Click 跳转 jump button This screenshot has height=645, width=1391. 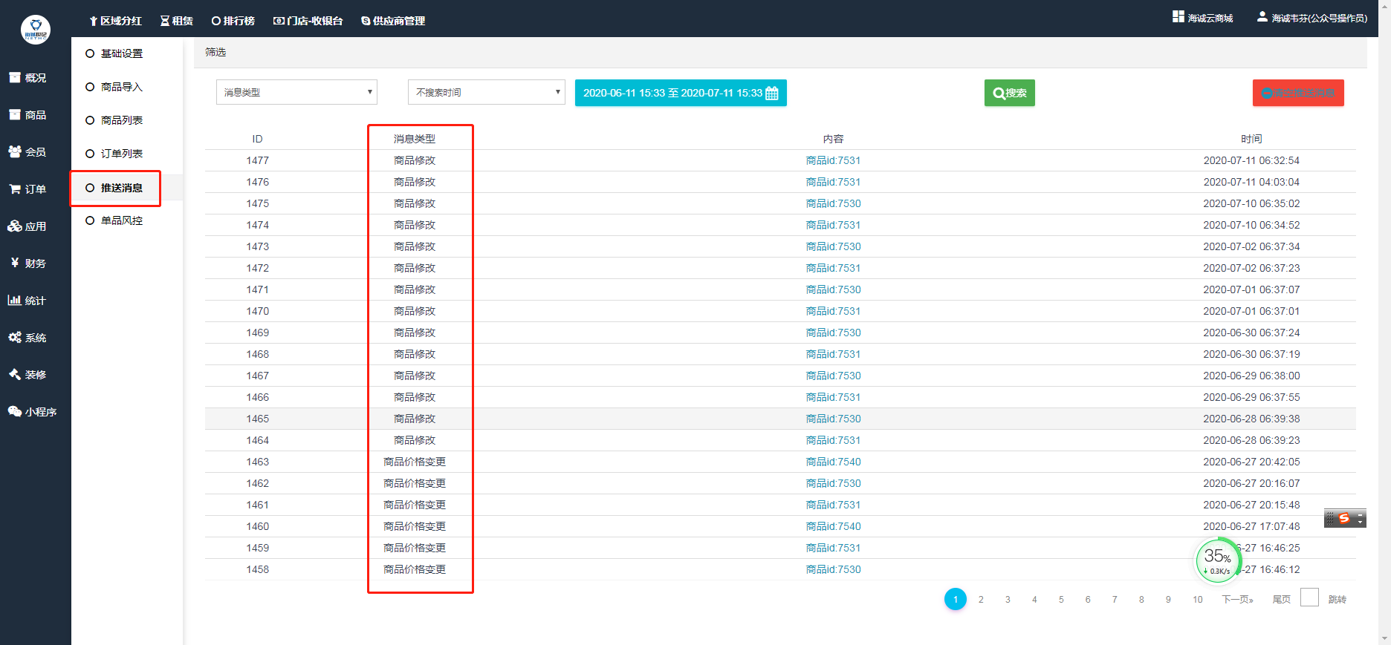pyautogui.click(x=1337, y=599)
